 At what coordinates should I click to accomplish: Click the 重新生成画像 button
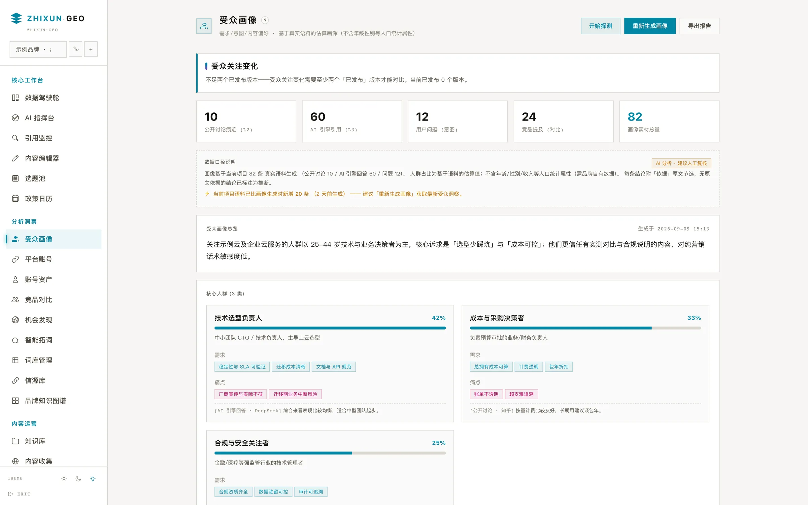click(650, 26)
